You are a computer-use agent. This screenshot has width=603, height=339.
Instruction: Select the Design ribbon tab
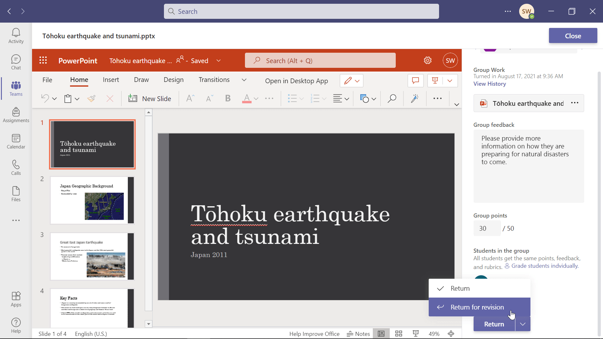click(x=174, y=79)
